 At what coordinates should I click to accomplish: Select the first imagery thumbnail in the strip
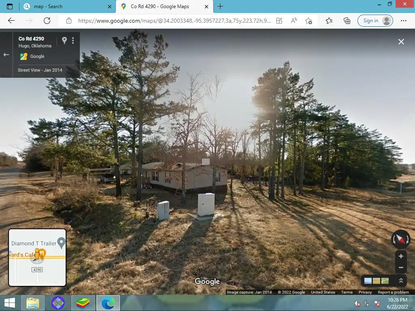click(x=368, y=281)
